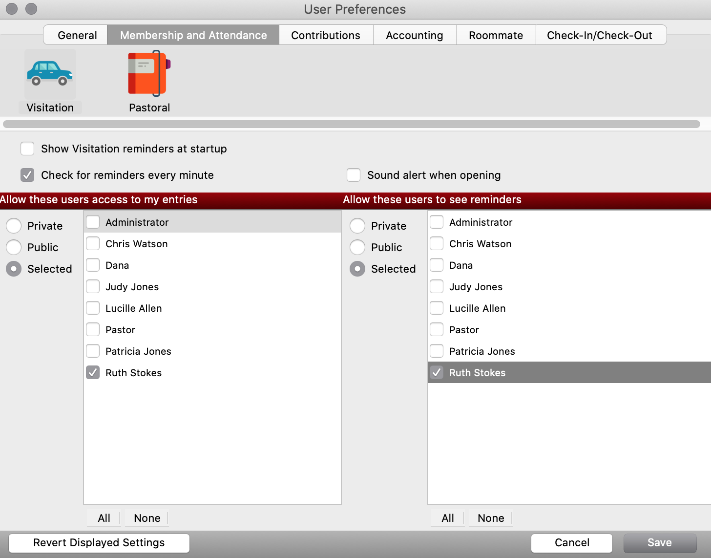Open the Accounting tab
This screenshot has height=558, width=711.
[415, 35]
